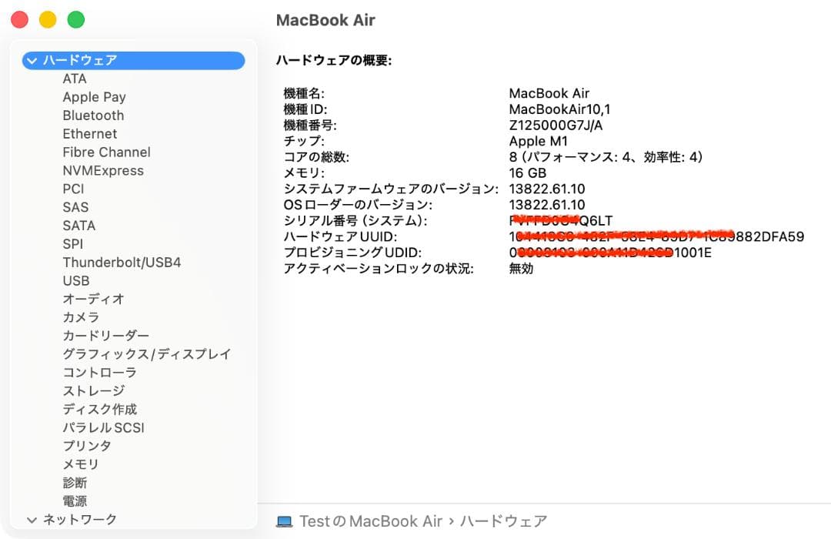Collapse the ハードウェア section triangle
The image size is (831, 539).
pos(32,60)
